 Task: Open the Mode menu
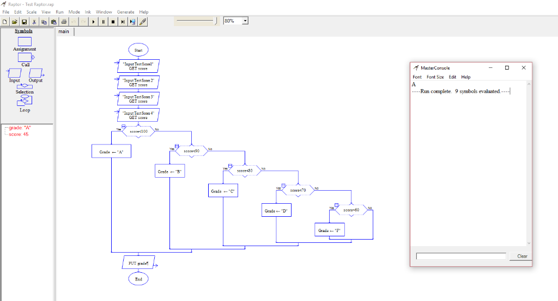tap(74, 12)
